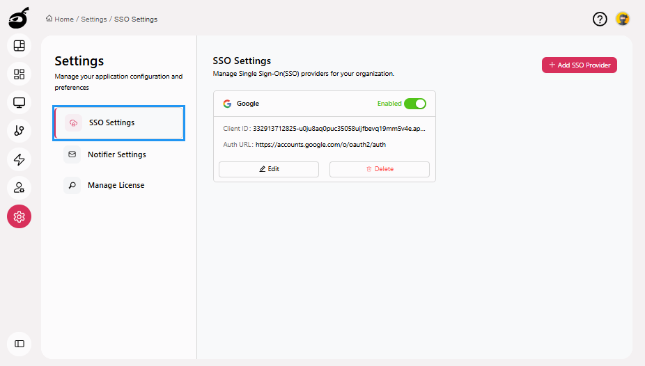Open Notifier Settings section

119,154
